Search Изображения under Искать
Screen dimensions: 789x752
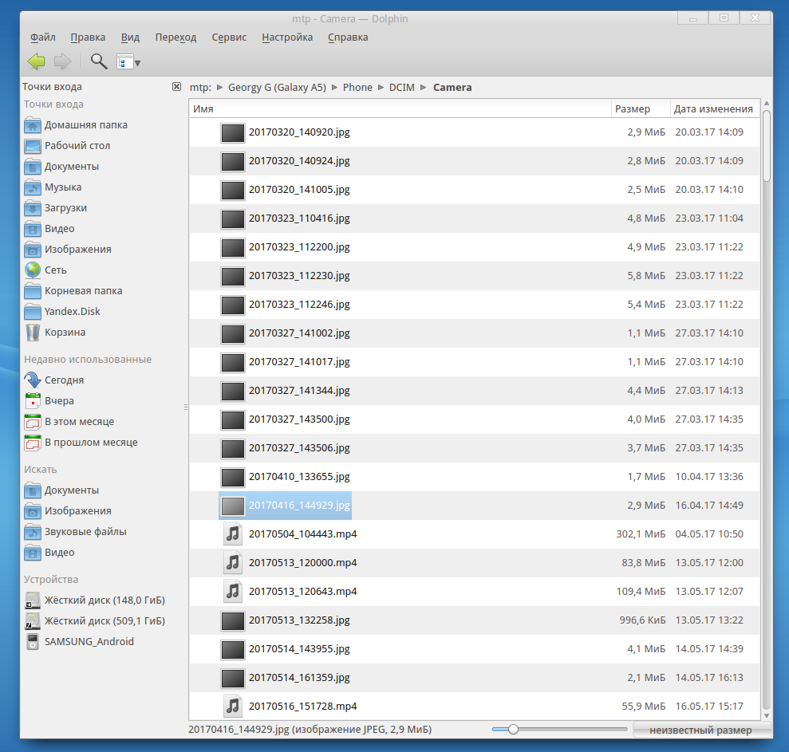pos(68,511)
